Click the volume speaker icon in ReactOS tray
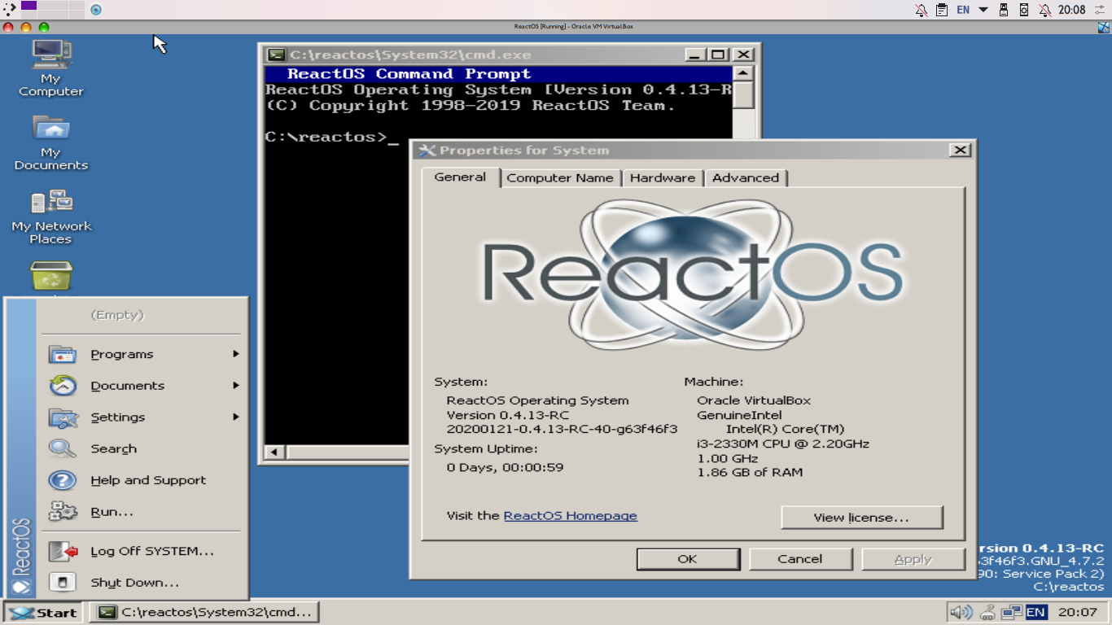This screenshot has height=625, width=1112. (x=961, y=612)
